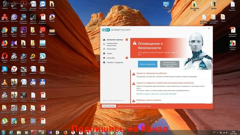This screenshot has height=135, width=240.
Task: Open FastStone Capture desktop shortcut
Action: [x=232, y=45]
